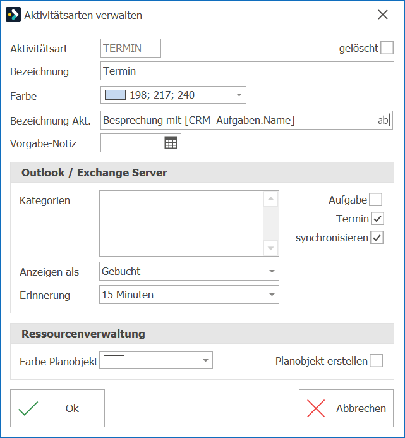Click the application logo icon in title bar
Screen dimensions: 405x438
tap(13, 15)
